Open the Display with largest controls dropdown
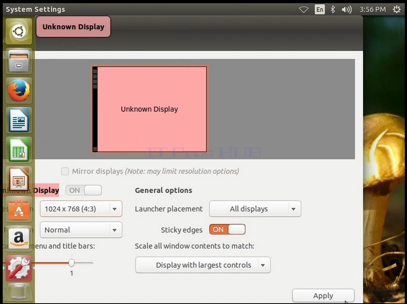 (203, 265)
